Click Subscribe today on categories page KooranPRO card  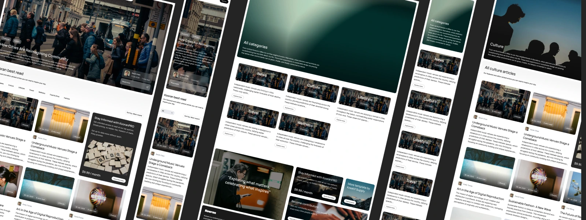click(x=329, y=197)
